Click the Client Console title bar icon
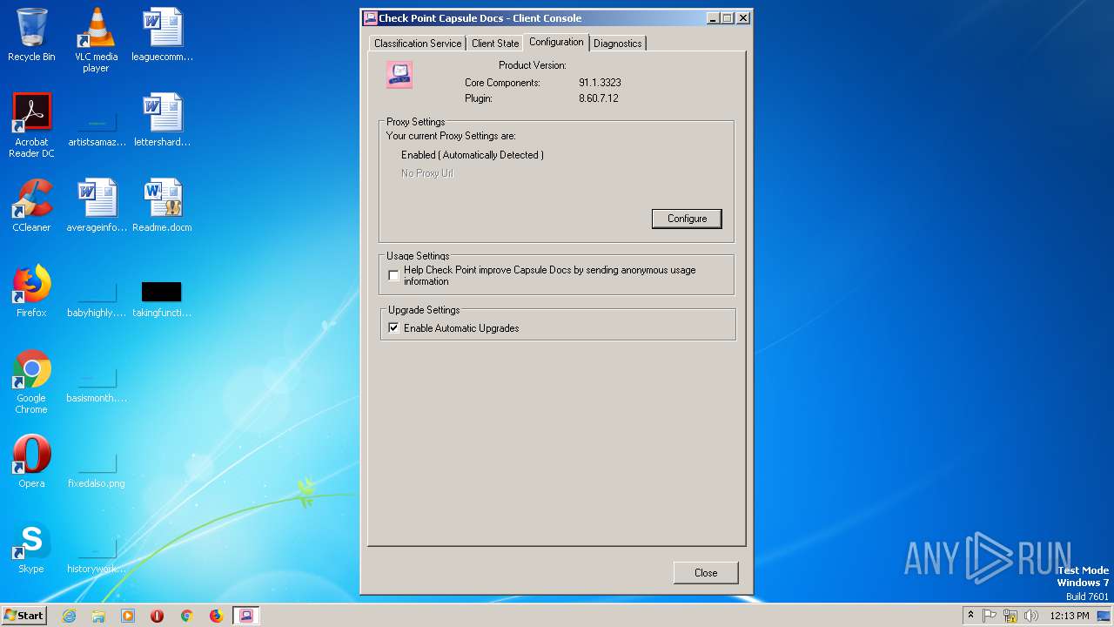Viewport: 1114px width, 627px height. click(x=371, y=17)
